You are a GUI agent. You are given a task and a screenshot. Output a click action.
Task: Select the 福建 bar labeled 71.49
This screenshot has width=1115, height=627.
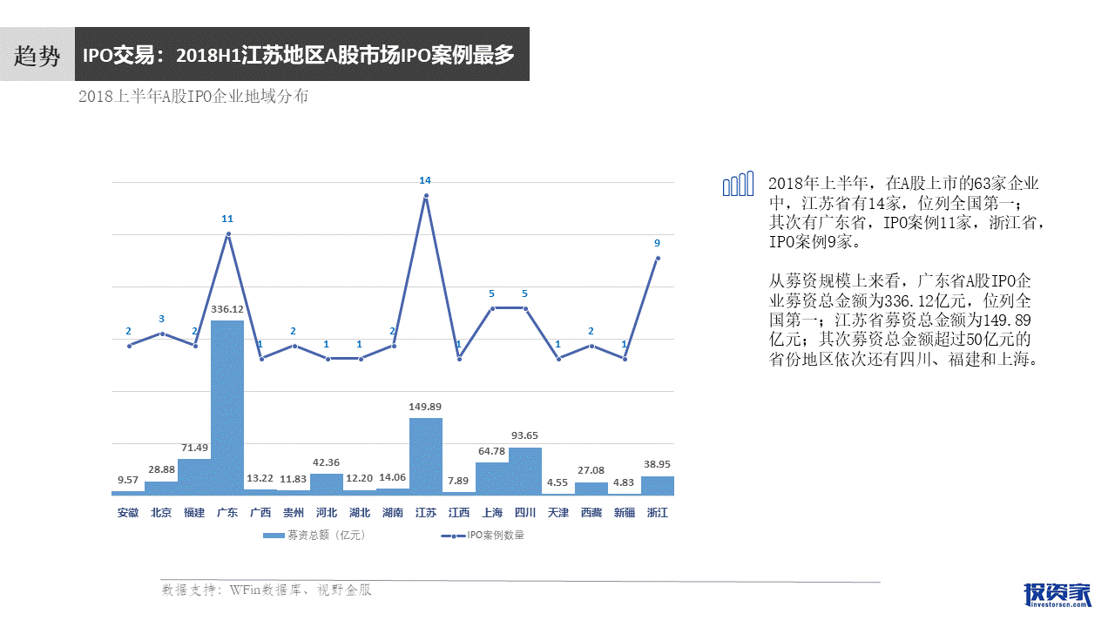click(x=194, y=476)
